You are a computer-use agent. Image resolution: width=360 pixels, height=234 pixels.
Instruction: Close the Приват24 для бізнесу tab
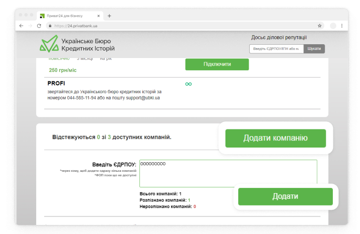click(x=98, y=16)
